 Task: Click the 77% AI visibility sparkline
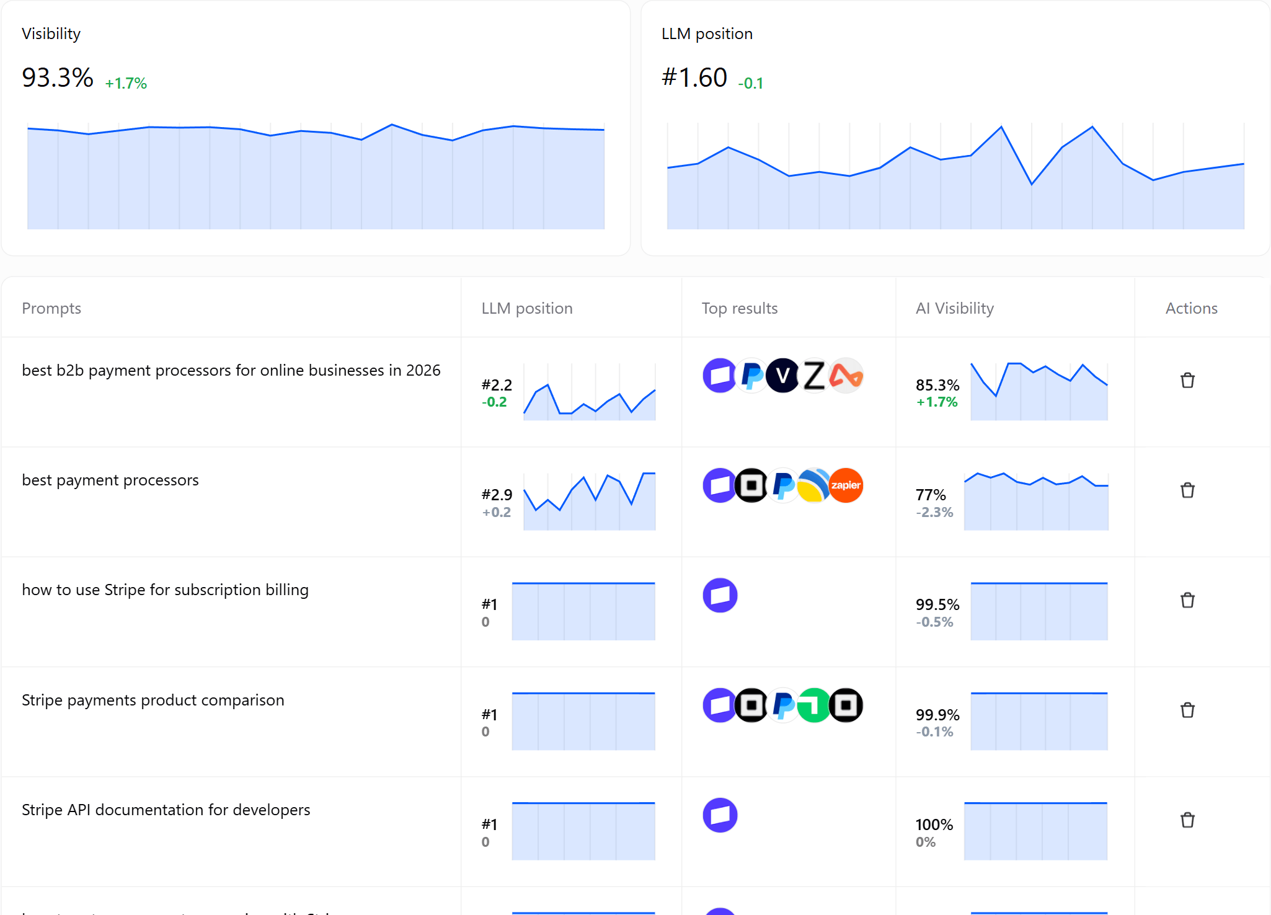(1036, 501)
